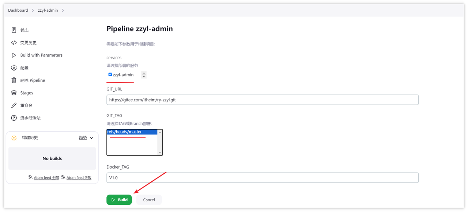Open 配置 via the gear icon
Image resolution: width=468 pixels, height=212 pixels.
tap(14, 68)
